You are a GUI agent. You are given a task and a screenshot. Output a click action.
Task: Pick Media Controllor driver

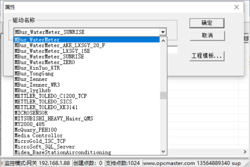pyautogui.click(x=87, y=136)
